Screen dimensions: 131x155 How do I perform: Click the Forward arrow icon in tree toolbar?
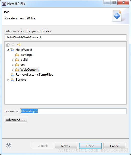coord(19,45)
